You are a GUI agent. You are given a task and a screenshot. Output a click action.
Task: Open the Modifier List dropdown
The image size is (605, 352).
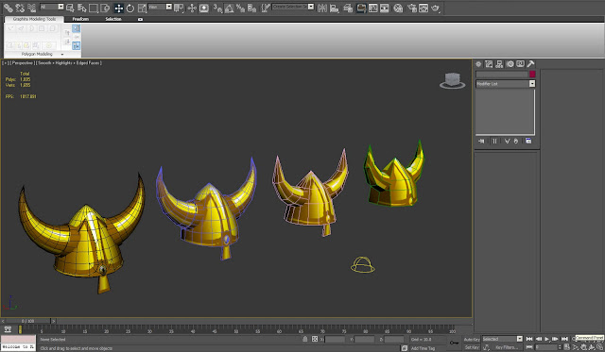tap(506, 84)
